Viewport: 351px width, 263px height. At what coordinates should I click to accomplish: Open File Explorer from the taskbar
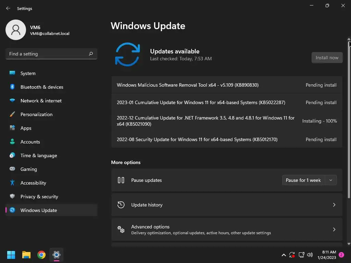point(26,255)
